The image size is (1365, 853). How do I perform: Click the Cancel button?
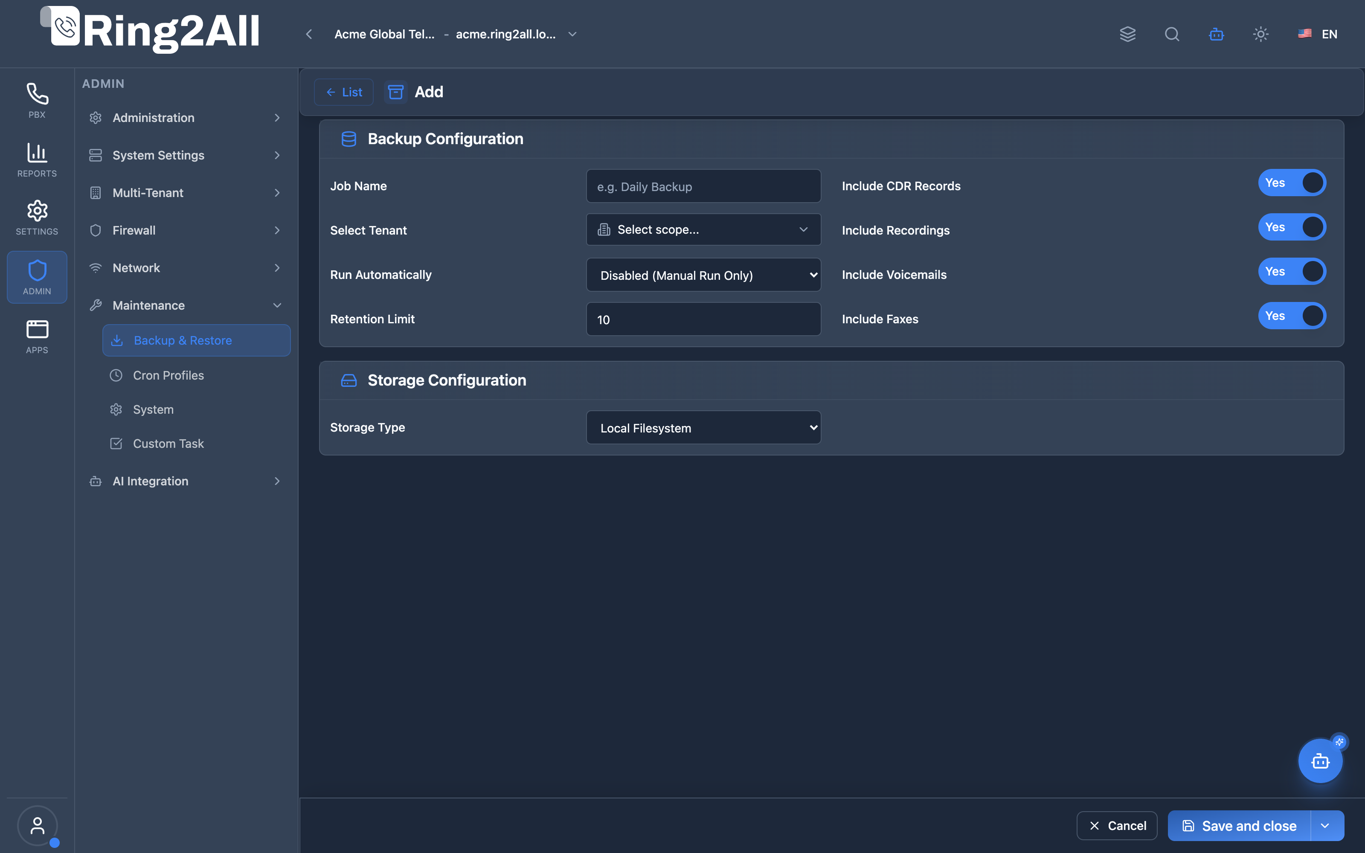1117,825
